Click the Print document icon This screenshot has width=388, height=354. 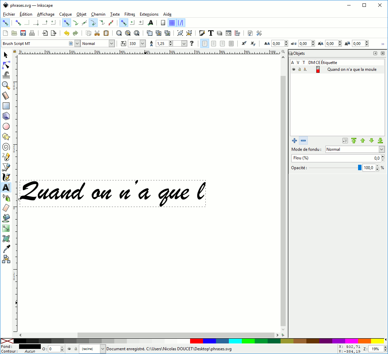32,33
